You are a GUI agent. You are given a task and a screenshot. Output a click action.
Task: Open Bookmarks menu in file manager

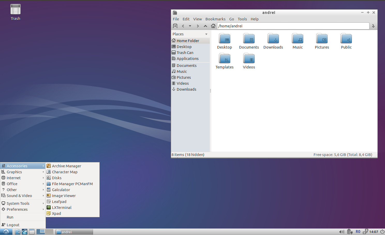tap(215, 19)
